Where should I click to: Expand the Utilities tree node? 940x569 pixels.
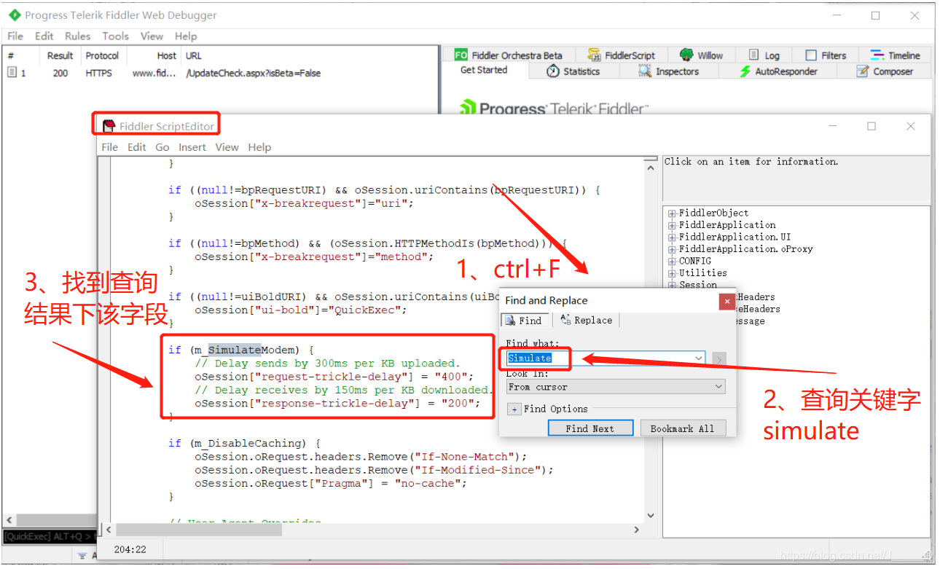[672, 273]
